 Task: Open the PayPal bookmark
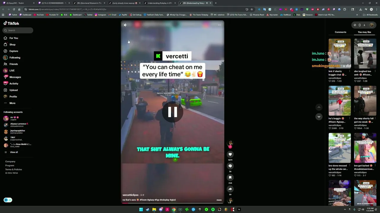click(x=123, y=15)
